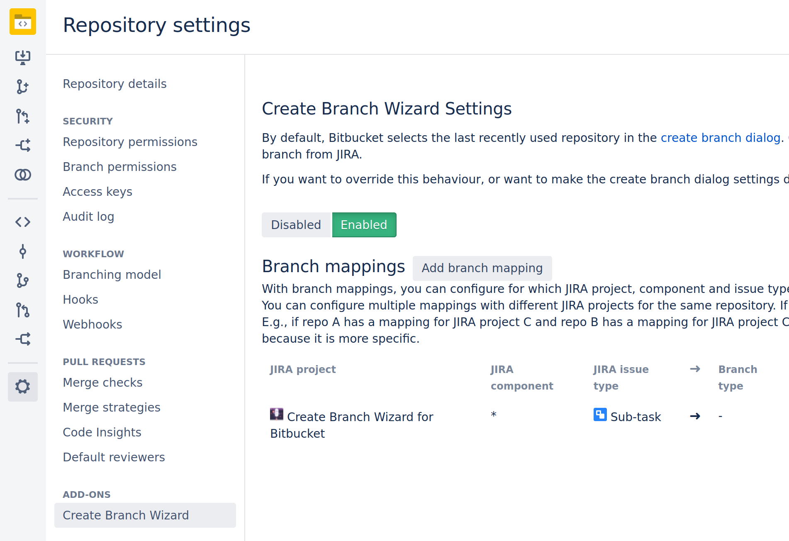Select Merge checks under Pull Requests

[102, 383]
